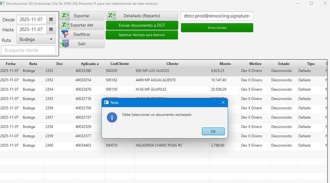The image size is (330, 183).
Task: Click the funnel icon on Desfiltrar
Action: coord(65,34)
